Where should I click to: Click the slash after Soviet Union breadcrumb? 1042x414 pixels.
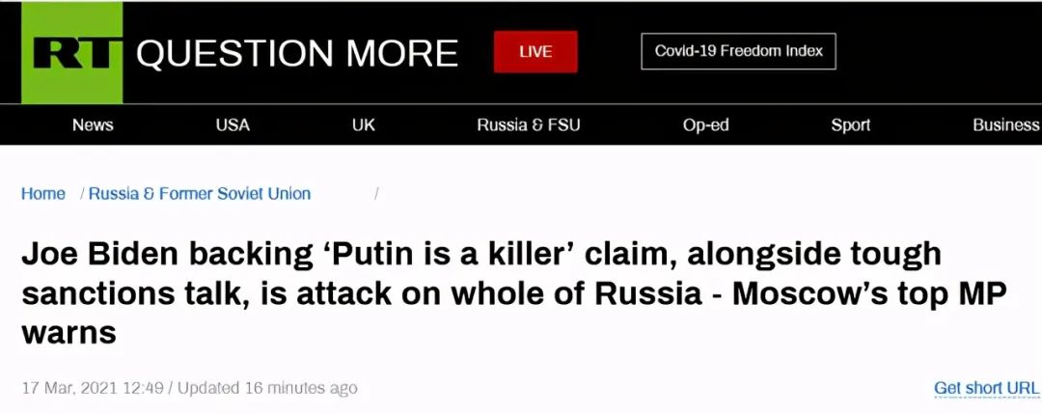(x=377, y=194)
